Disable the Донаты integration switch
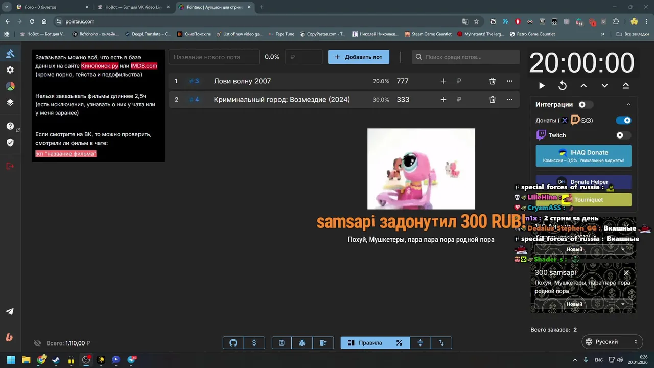 coord(624,120)
